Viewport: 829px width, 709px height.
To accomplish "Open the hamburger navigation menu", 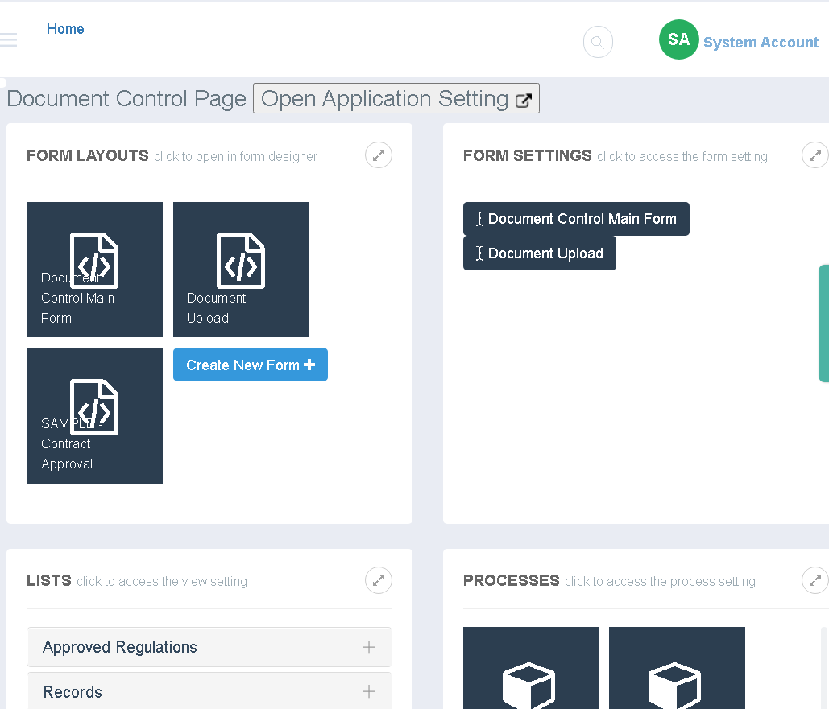I will [8, 40].
